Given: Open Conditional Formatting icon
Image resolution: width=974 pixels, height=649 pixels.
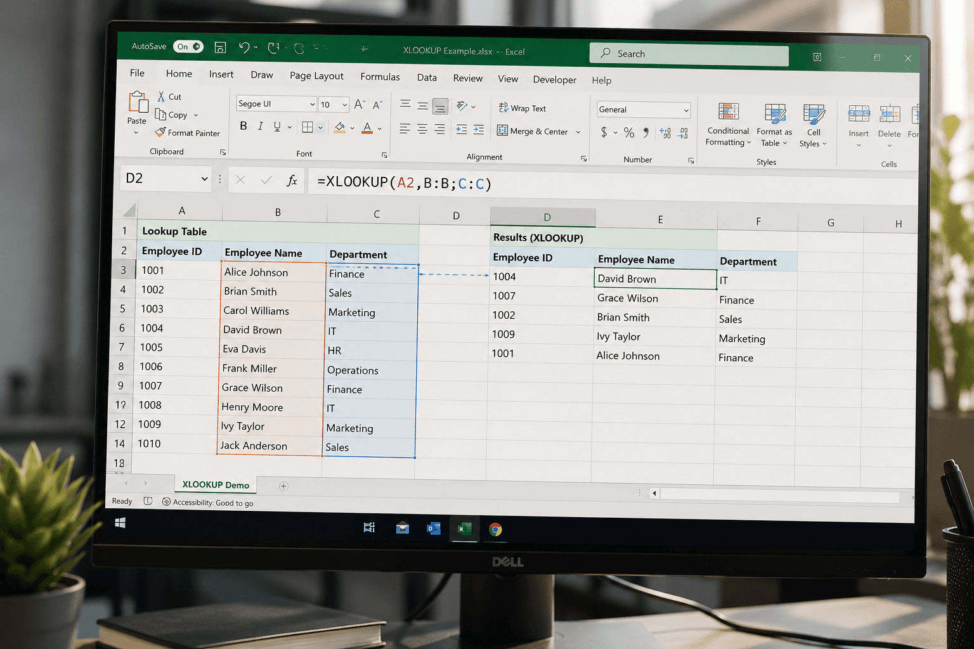Looking at the screenshot, I should 729,112.
